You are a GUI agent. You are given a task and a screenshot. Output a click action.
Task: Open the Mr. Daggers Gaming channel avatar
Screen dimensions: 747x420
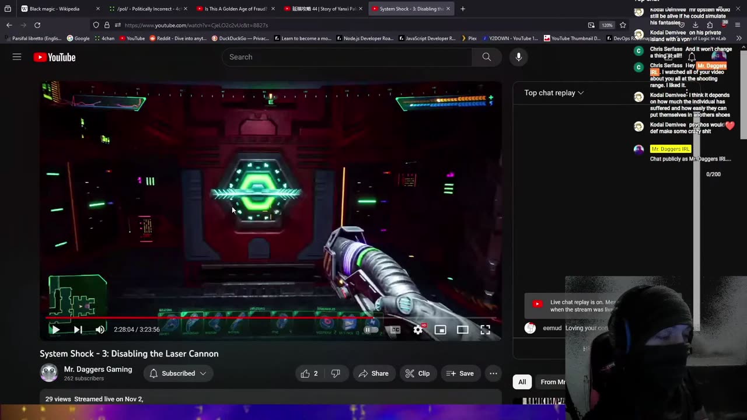coord(49,373)
